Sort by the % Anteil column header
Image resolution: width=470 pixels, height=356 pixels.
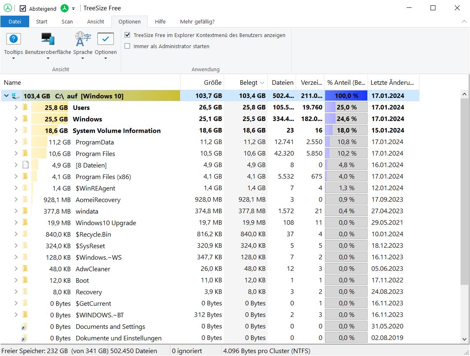(x=346, y=82)
